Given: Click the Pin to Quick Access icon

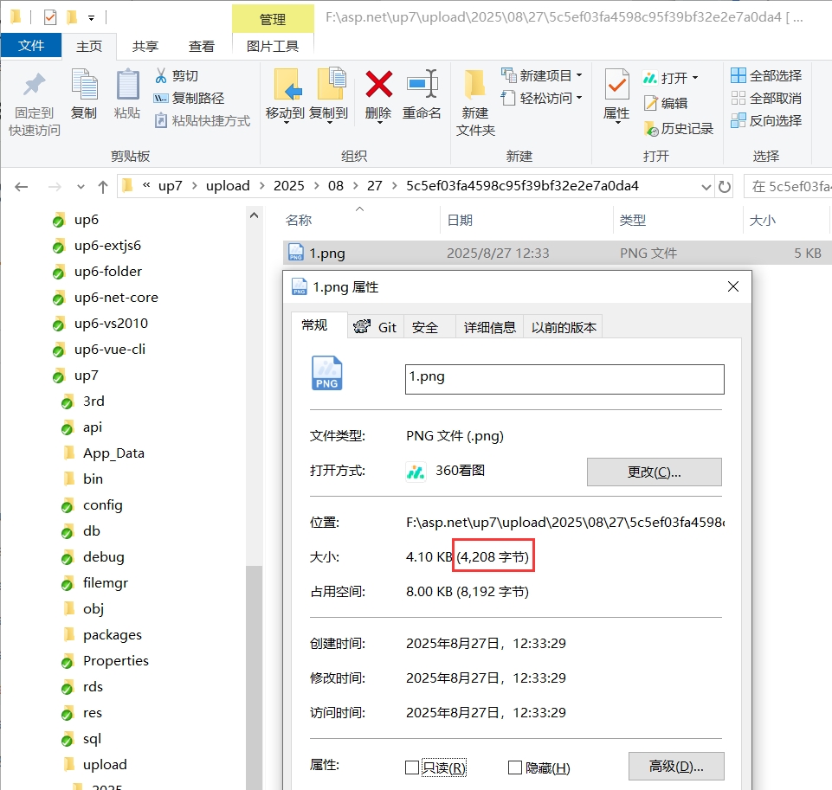Looking at the screenshot, I should click(x=35, y=85).
